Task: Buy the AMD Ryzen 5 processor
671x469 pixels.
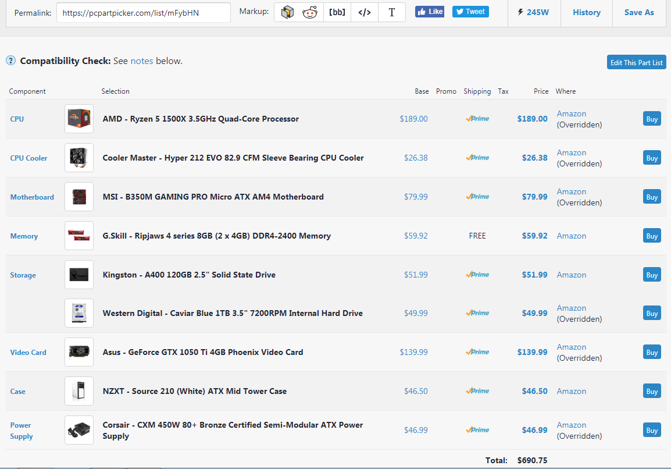Action: tap(651, 119)
